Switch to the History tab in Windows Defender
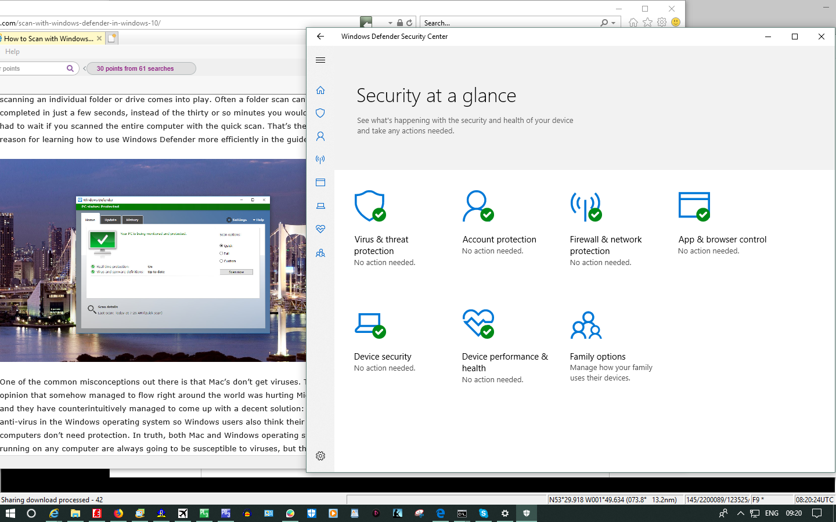The width and height of the screenshot is (836, 522). [x=132, y=220]
